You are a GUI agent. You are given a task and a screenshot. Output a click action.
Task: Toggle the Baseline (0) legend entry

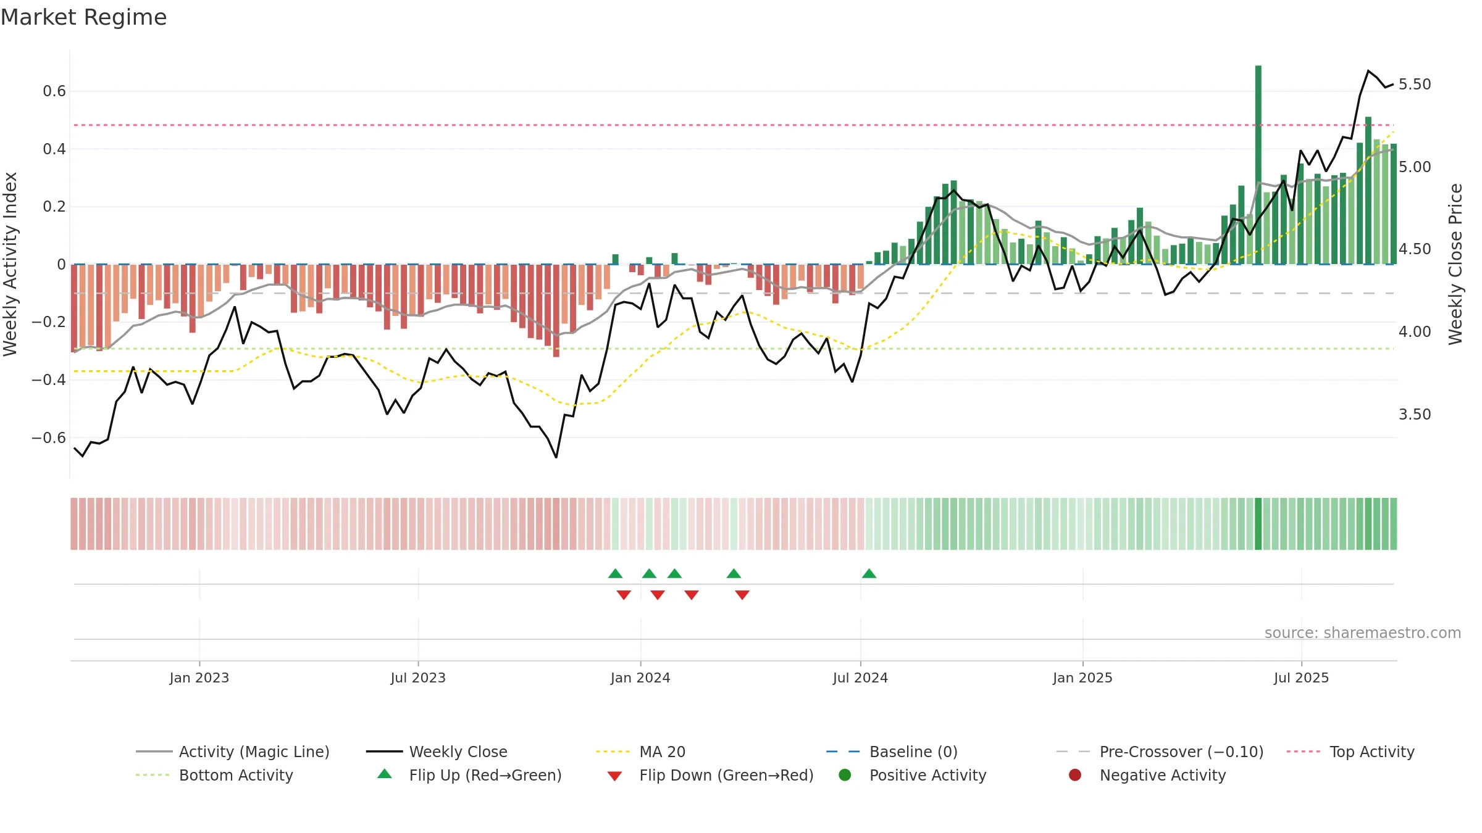892,752
